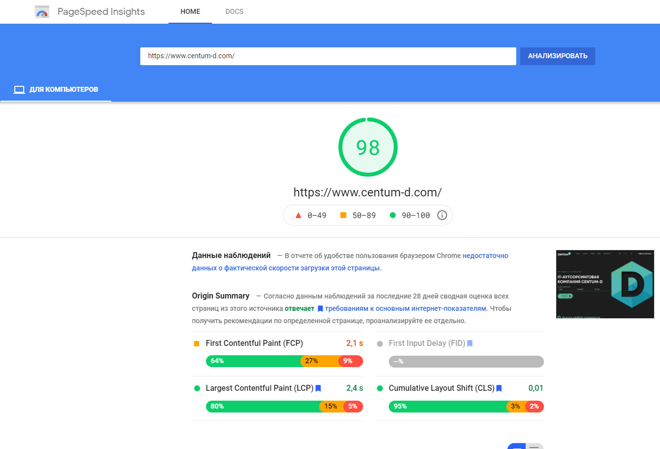The image size is (660, 449).
Task: Click the centum-d website screenshot thumbnail
Action: pyautogui.click(x=605, y=284)
